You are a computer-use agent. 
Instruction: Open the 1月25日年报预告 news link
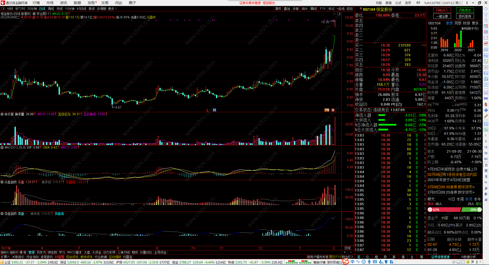452,169
